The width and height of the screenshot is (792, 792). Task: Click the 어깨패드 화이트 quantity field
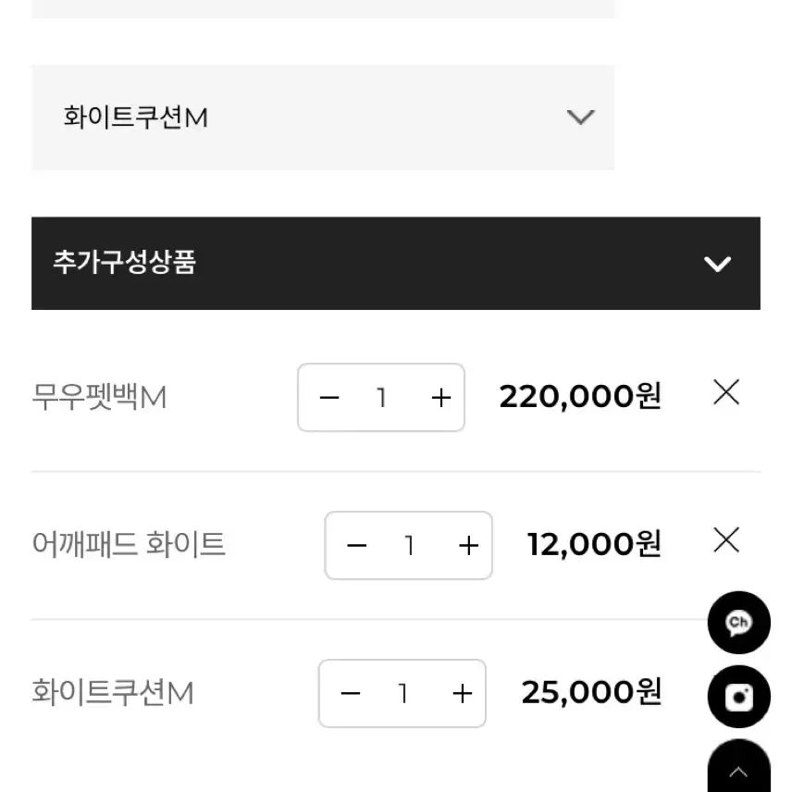pyautogui.click(x=409, y=546)
